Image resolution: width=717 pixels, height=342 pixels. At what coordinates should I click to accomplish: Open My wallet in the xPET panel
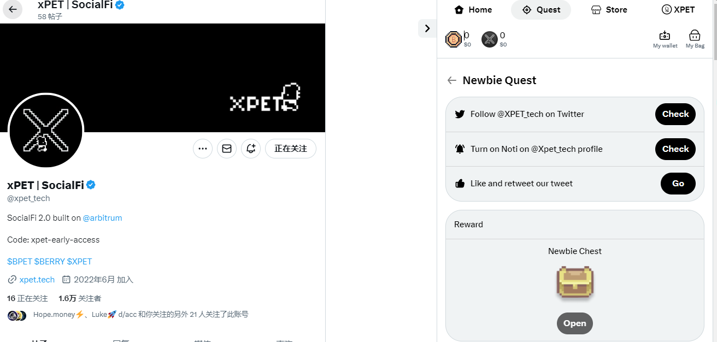[665, 38]
